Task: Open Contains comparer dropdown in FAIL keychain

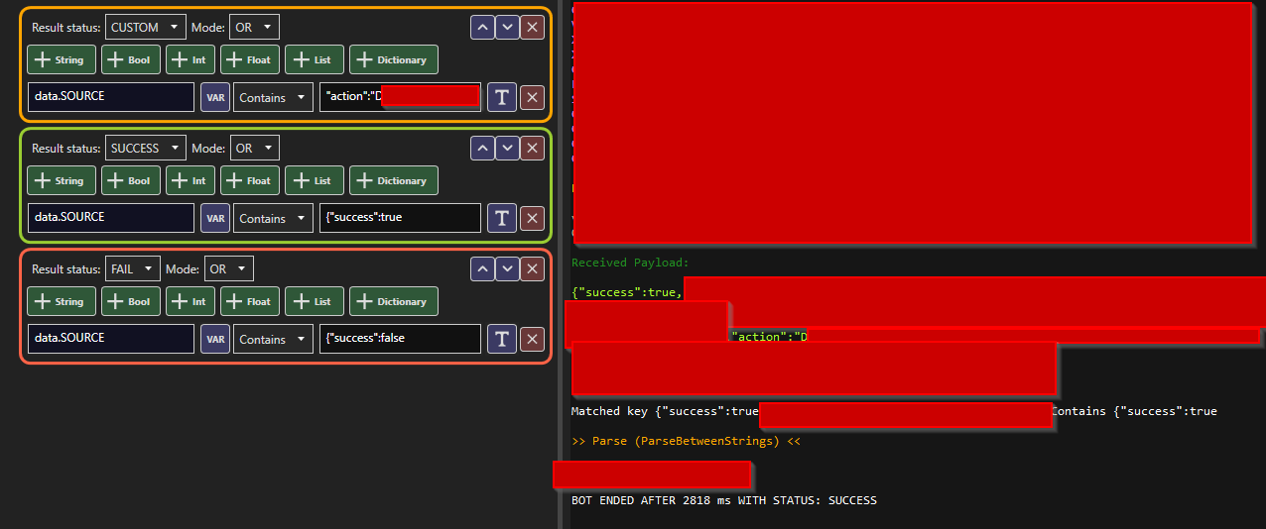Action: (273, 339)
